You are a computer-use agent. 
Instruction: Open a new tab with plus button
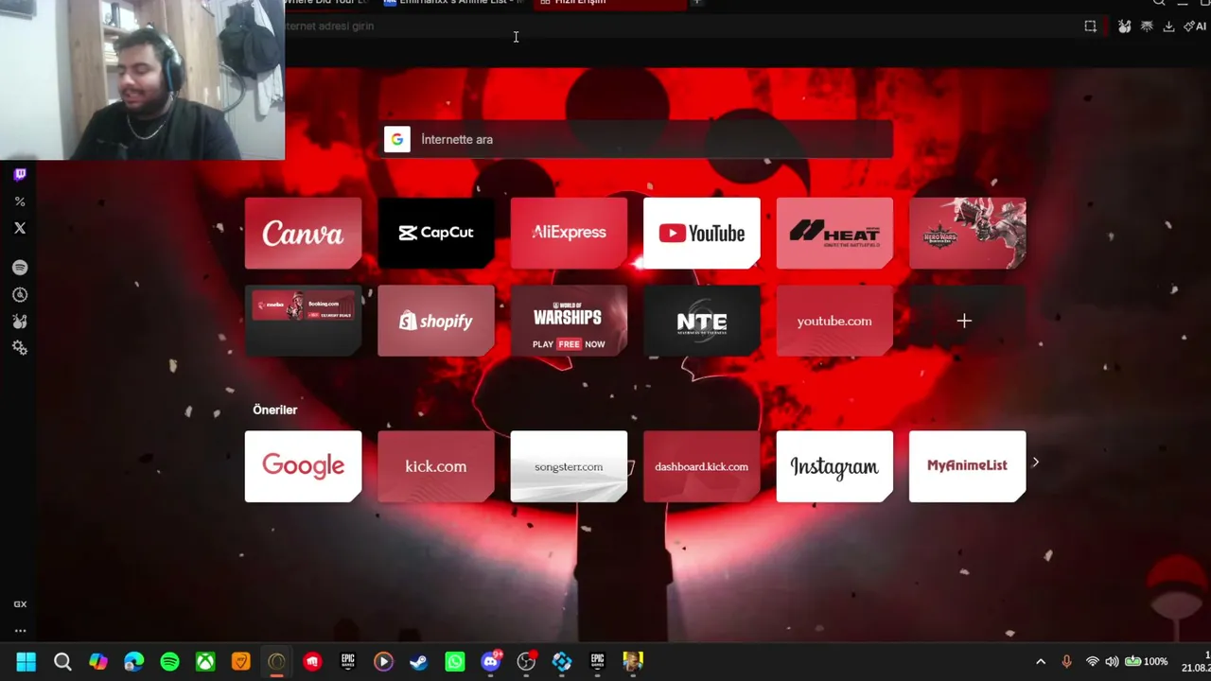click(x=696, y=3)
